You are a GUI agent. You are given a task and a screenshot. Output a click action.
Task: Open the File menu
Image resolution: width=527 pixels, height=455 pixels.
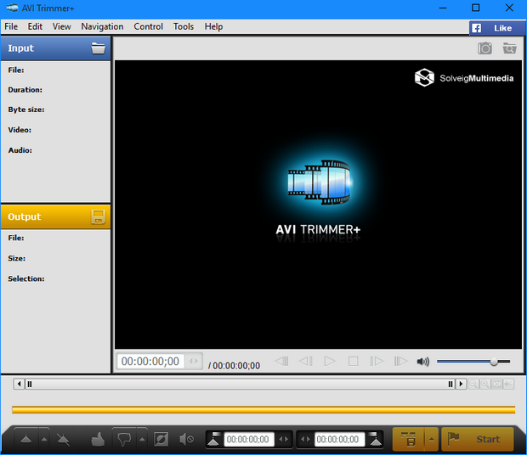[x=11, y=26]
